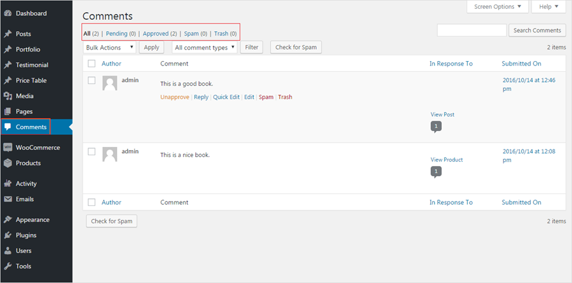This screenshot has height=283, width=572.
Task: Click comment count bubble under View Post
Action: (436, 127)
